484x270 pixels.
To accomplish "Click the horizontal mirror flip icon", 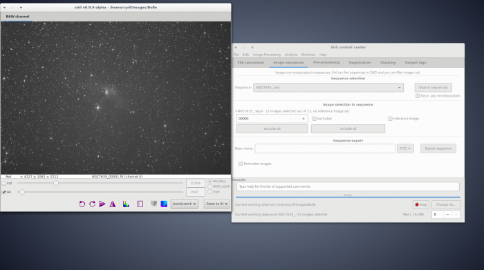I will (x=102, y=204).
